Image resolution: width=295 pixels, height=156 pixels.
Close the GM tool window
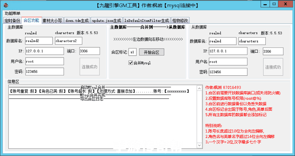click(x=286, y=4)
